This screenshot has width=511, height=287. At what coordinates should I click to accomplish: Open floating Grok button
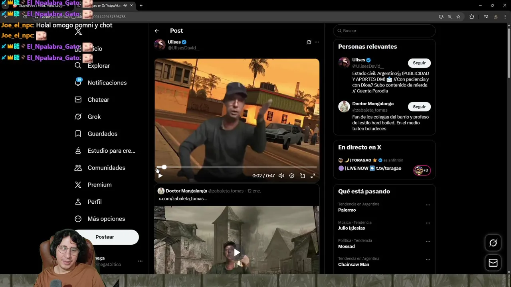493,243
